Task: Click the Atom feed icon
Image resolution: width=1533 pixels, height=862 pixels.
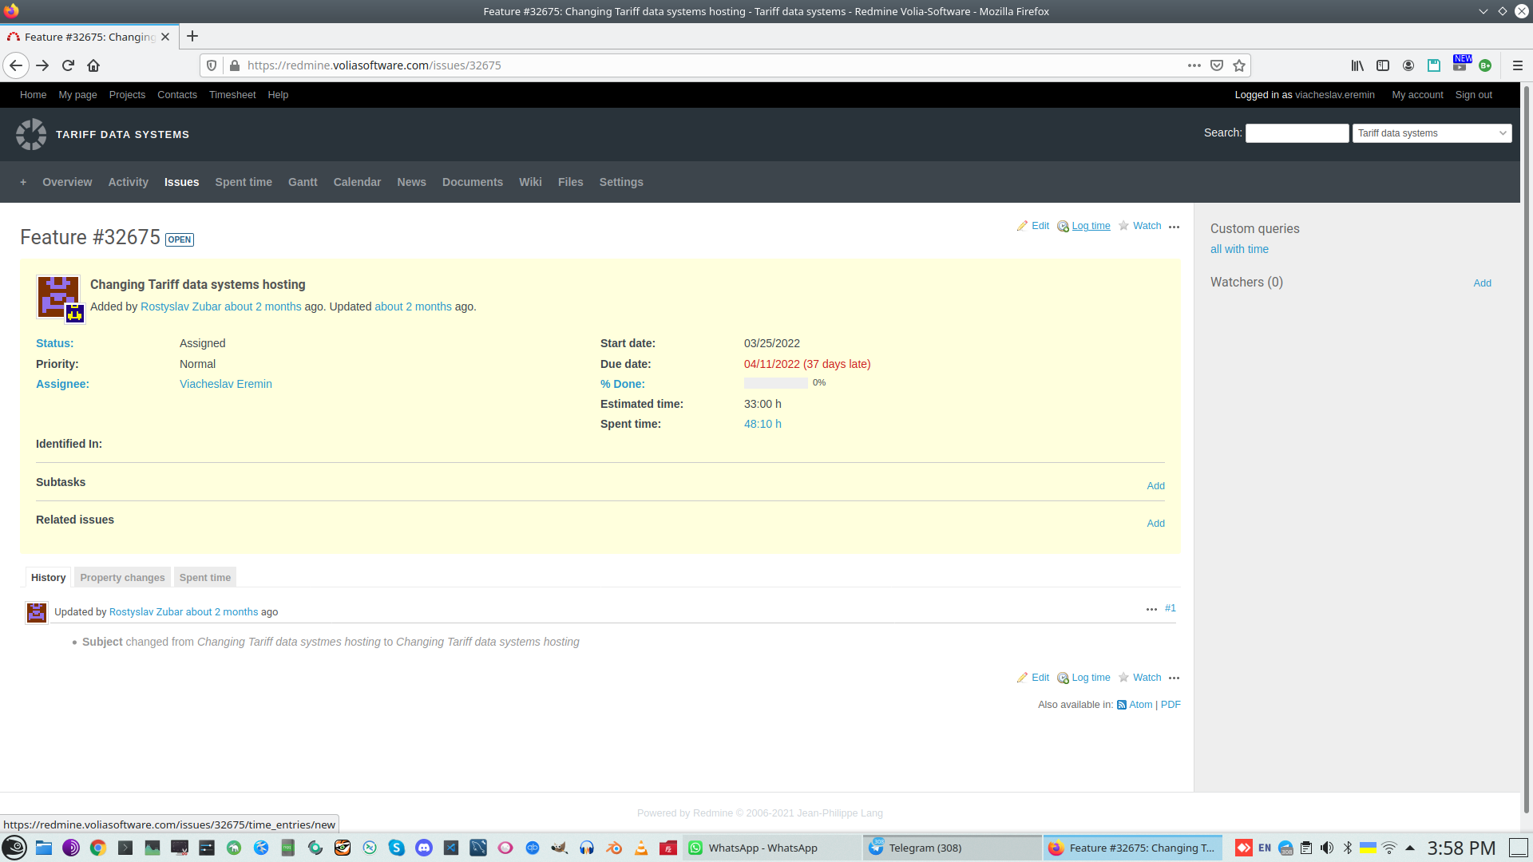Action: (x=1122, y=705)
